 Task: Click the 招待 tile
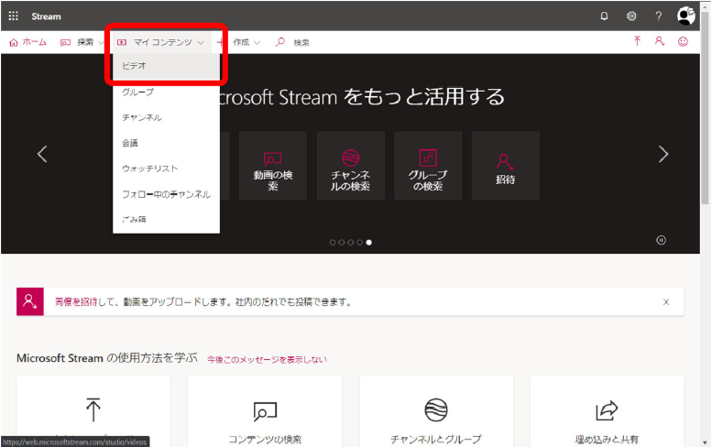point(506,166)
